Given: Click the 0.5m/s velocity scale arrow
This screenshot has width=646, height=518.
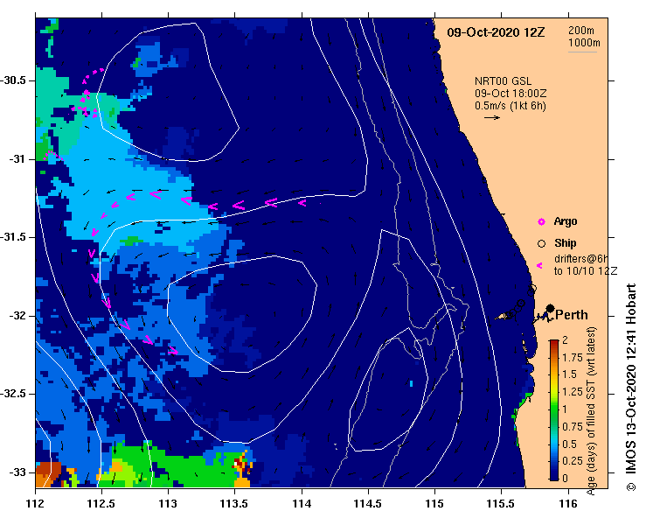Looking at the screenshot, I should [492, 117].
